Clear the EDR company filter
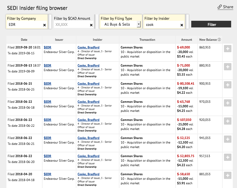 pyautogui.click(x=44, y=25)
